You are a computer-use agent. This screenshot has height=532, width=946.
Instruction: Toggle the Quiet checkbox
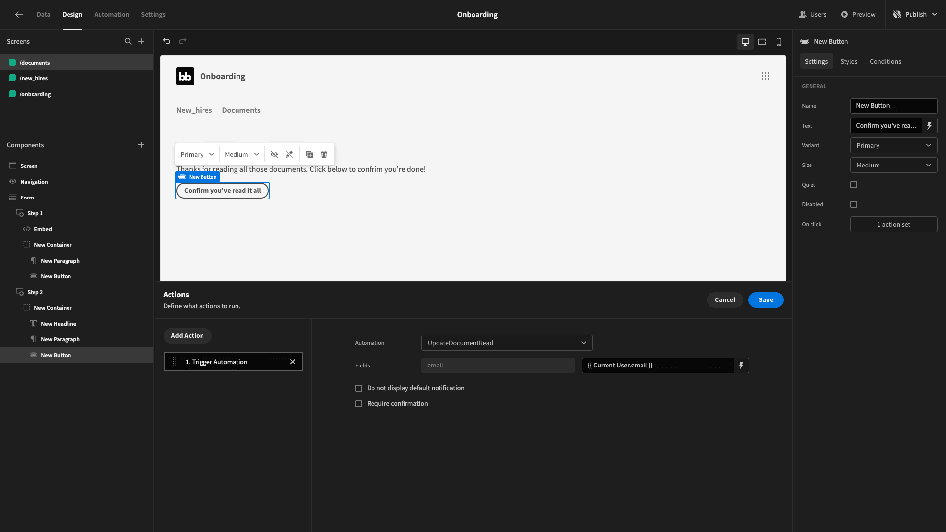pyautogui.click(x=854, y=185)
